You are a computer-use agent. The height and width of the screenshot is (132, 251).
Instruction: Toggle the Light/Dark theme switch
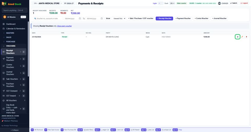[x=161, y=3]
